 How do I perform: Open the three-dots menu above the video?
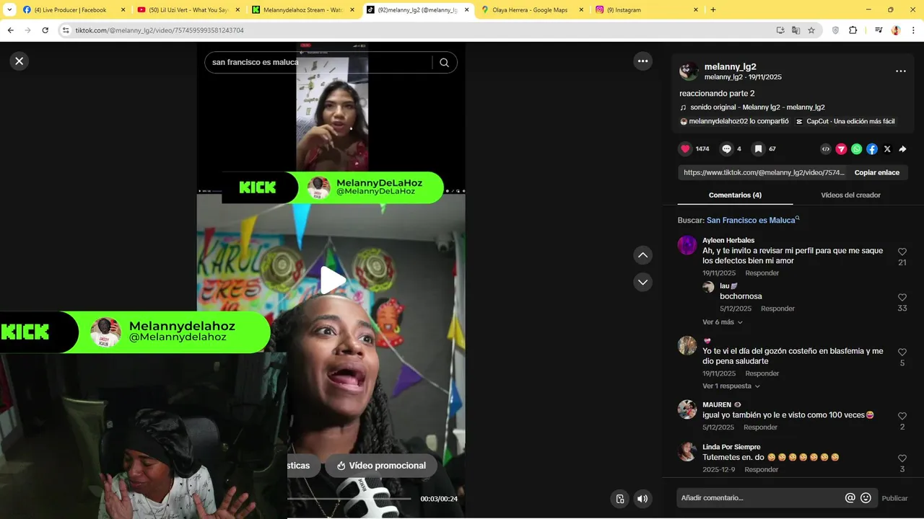tap(643, 61)
